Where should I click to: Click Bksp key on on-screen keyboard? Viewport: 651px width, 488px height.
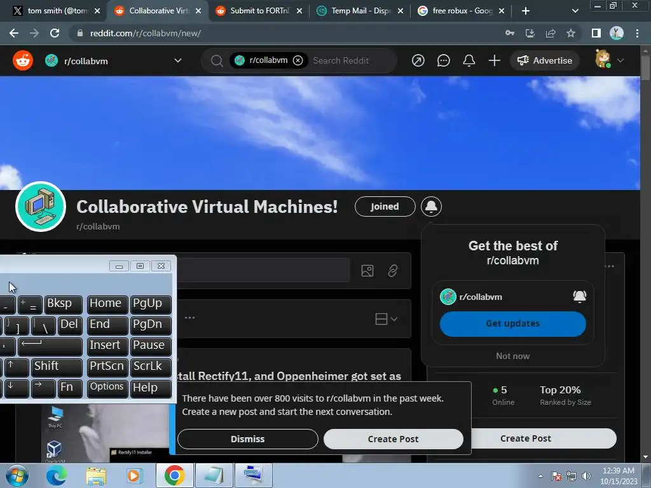(x=63, y=304)
